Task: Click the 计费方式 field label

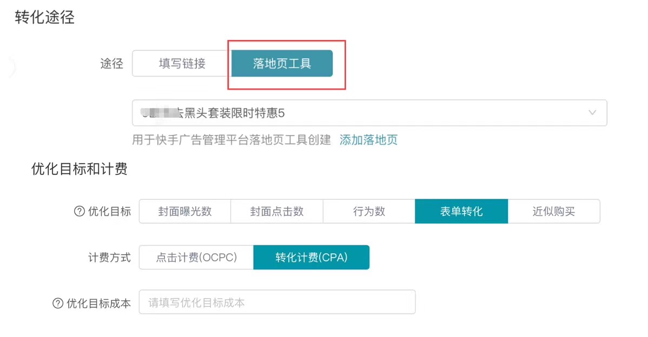Action: [x=109, y=258]
